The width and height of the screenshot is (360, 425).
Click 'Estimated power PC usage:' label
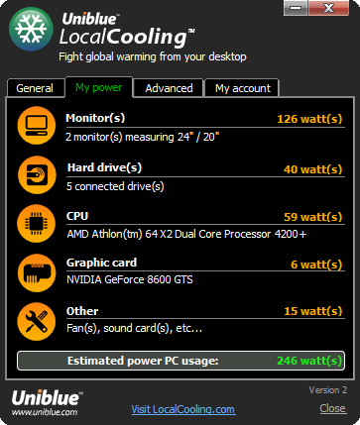[143, 361]
